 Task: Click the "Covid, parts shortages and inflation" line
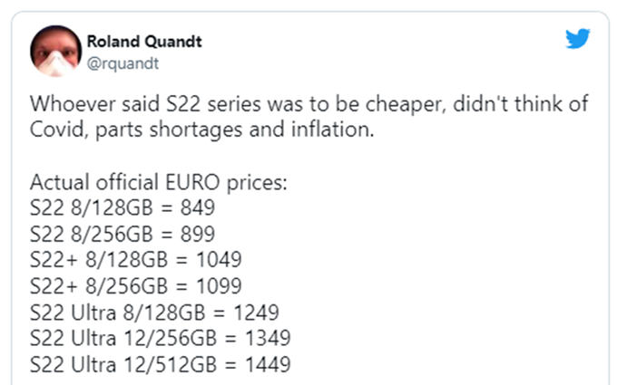pos(201,130)
